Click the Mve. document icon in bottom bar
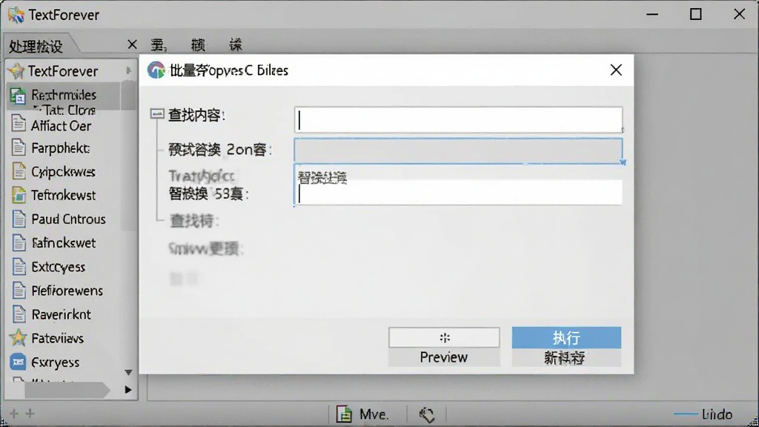The height and width of the screenshot is (427, 759). pyautogui.click(x=344, y=414)
